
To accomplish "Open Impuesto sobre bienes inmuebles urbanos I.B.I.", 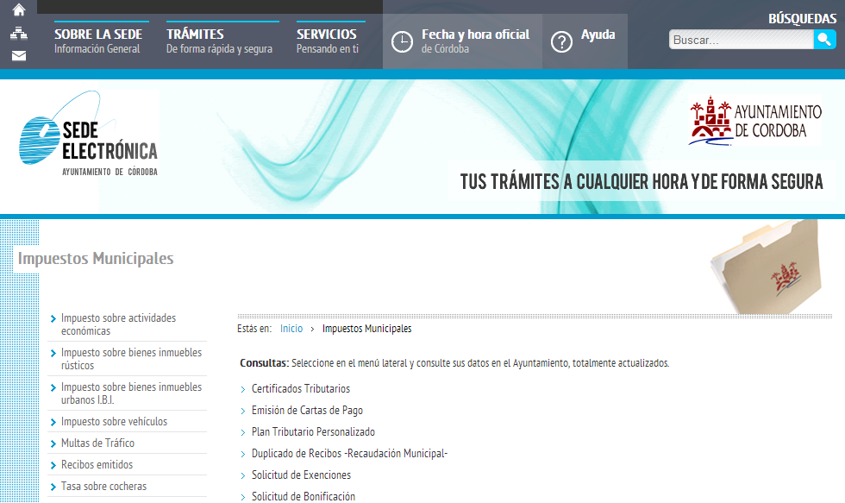I will click(131, 393).
